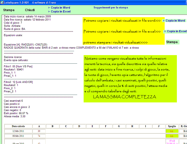This screenshot has height=144, width=187.
Task: Select column header F in results table
Action: [x=106, y=126]
